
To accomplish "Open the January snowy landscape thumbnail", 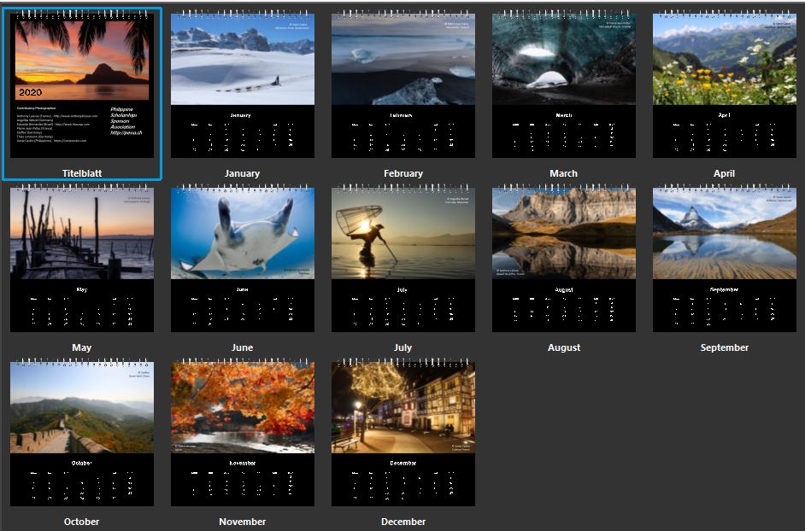I will tap(242, 85).
